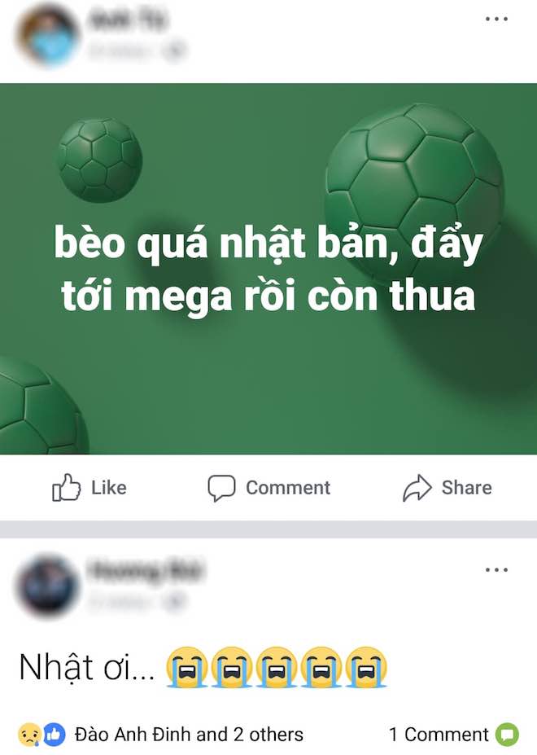Click the thumbs-up Like icon
The height and width of the screenshot is (755, 537).
tap(66, 487)
